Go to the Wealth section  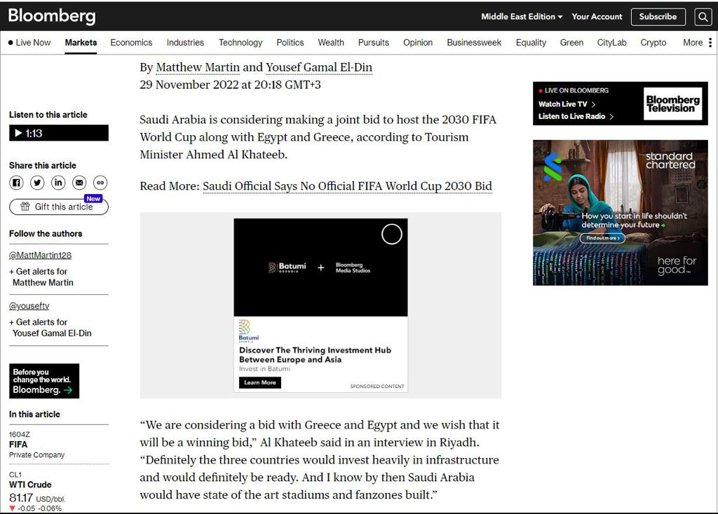tap(331, 43)
